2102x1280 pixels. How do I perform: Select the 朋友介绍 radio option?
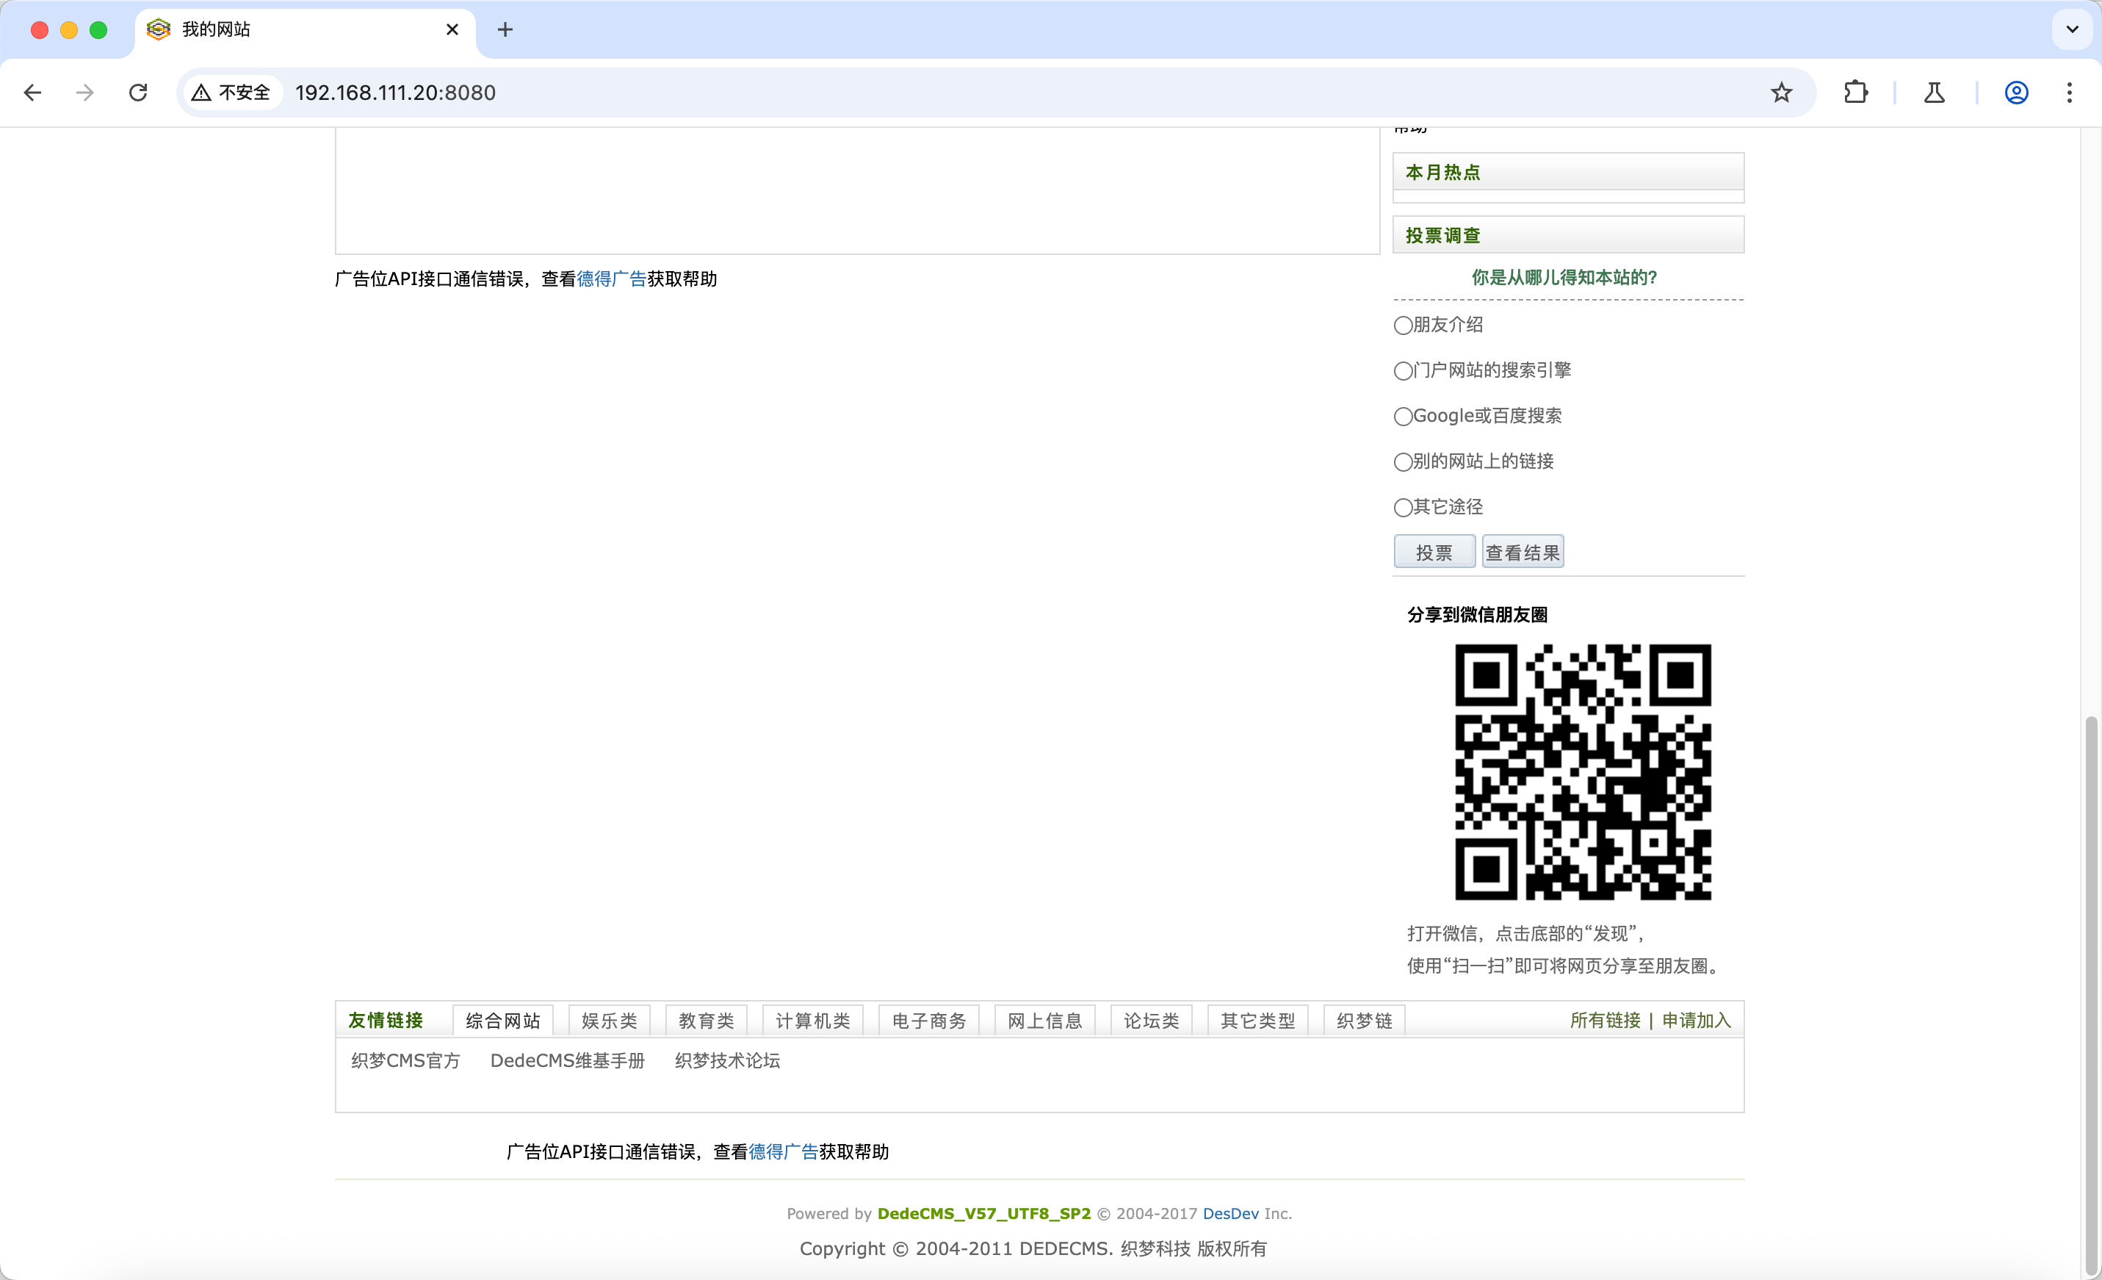coord(1403,325)
